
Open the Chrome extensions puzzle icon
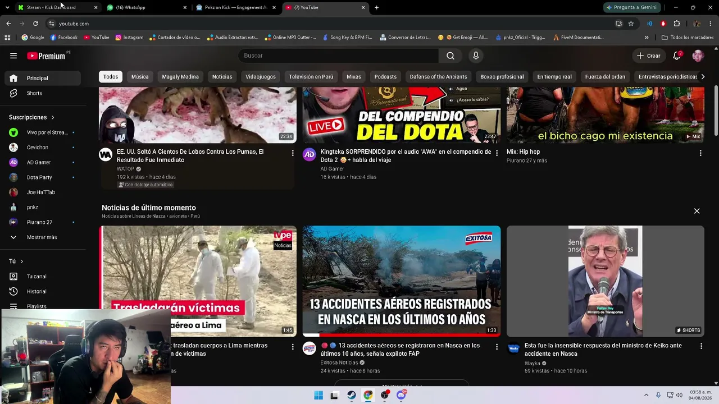click(677, 24)
